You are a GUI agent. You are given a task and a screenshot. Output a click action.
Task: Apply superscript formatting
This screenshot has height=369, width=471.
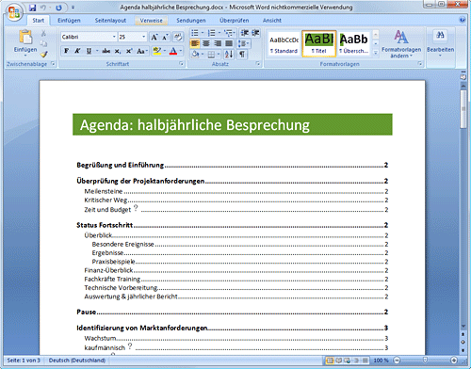(x=129, y=51)
